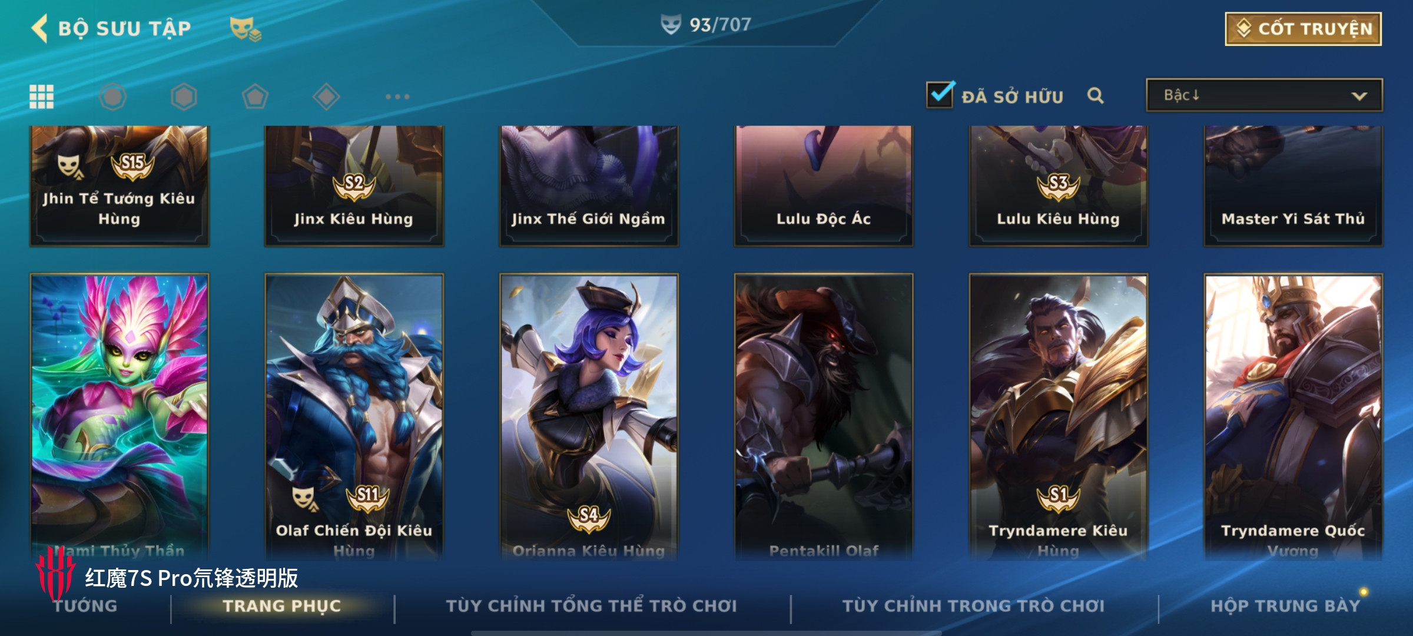Select the first circular rarity filter icon
This screenshot has height=636, width=1413.
[112, 97]
